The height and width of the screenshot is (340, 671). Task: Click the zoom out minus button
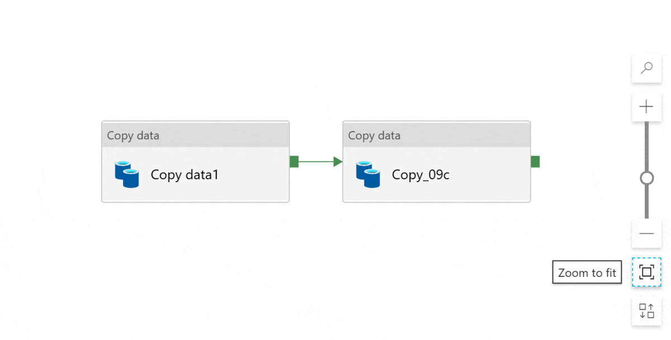click(x=646, y=233)
